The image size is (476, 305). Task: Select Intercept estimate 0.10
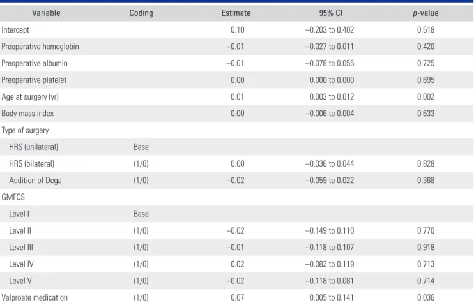pos(238,30)
